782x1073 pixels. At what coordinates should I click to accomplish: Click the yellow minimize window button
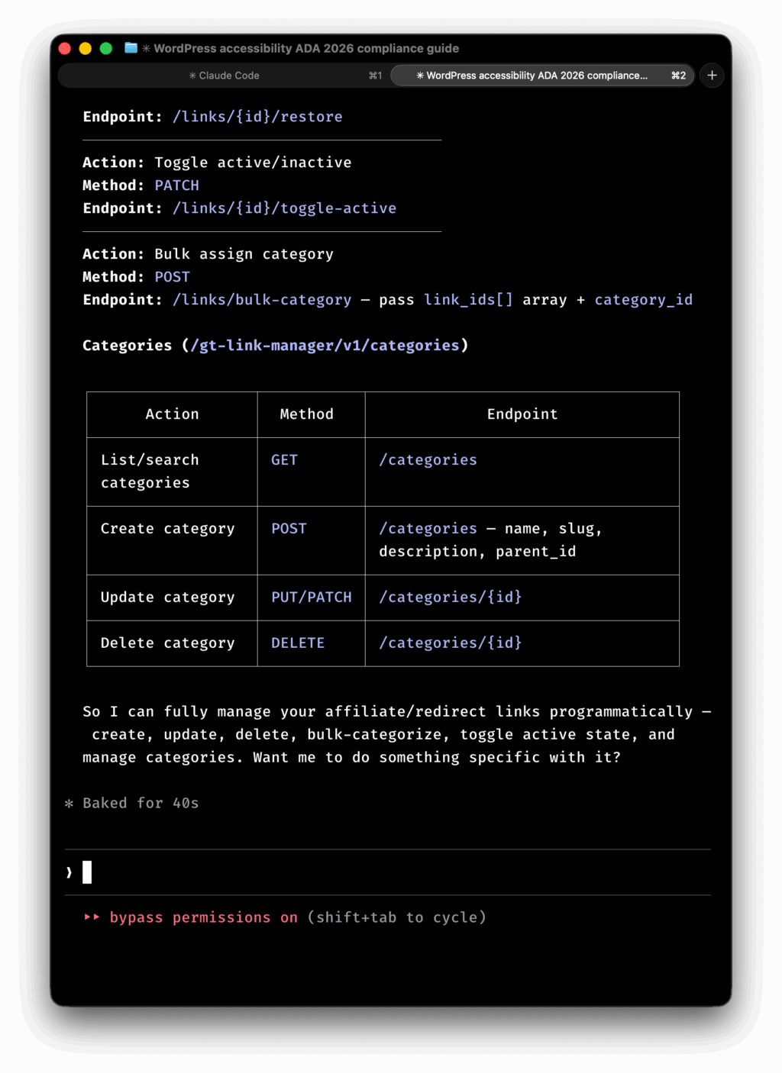point(86,49)
